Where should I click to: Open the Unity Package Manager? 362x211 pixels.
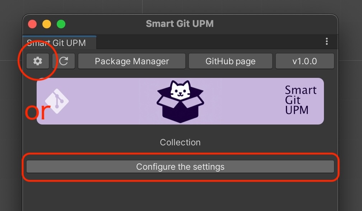click(x=131, y=61)
